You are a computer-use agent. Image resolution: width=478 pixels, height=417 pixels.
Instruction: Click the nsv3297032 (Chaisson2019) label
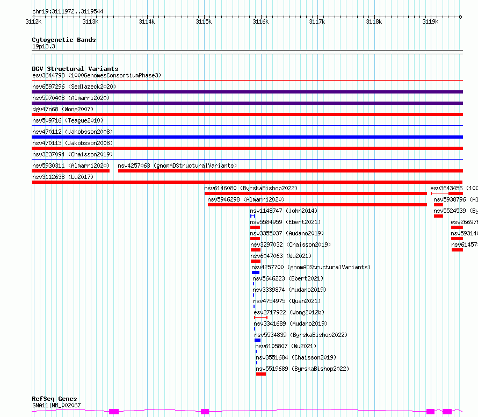pyautogui.click(x=291, y=245)
